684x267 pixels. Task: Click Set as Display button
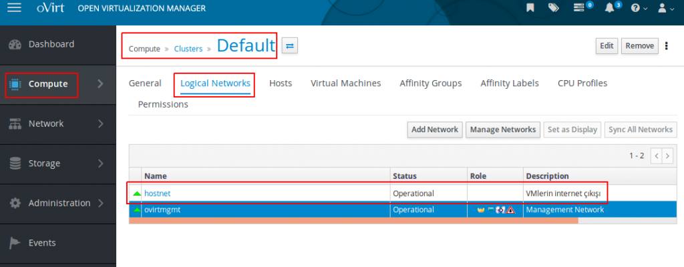tap(572, 129)
